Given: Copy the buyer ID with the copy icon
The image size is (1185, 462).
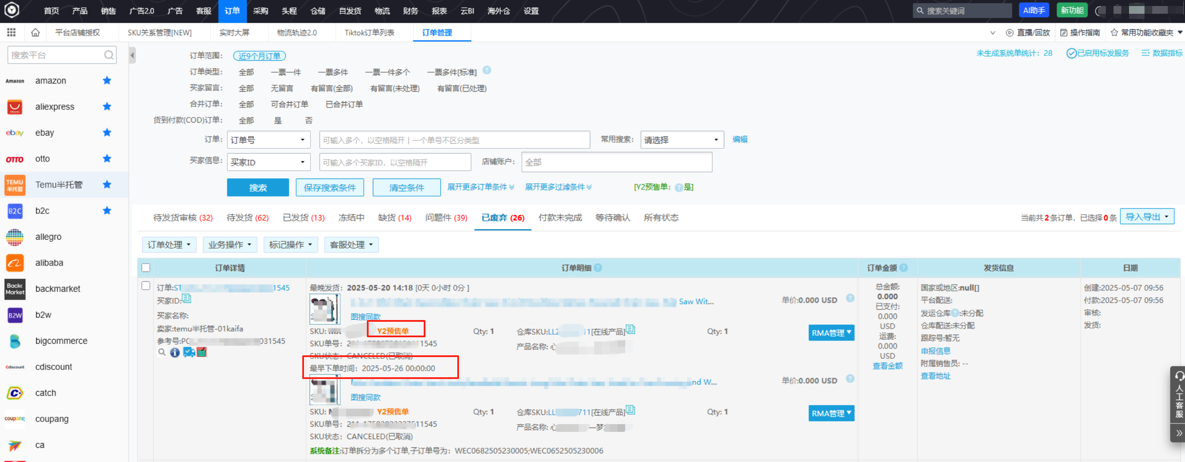Looking at the screenshot, I should tap(186, 299).
